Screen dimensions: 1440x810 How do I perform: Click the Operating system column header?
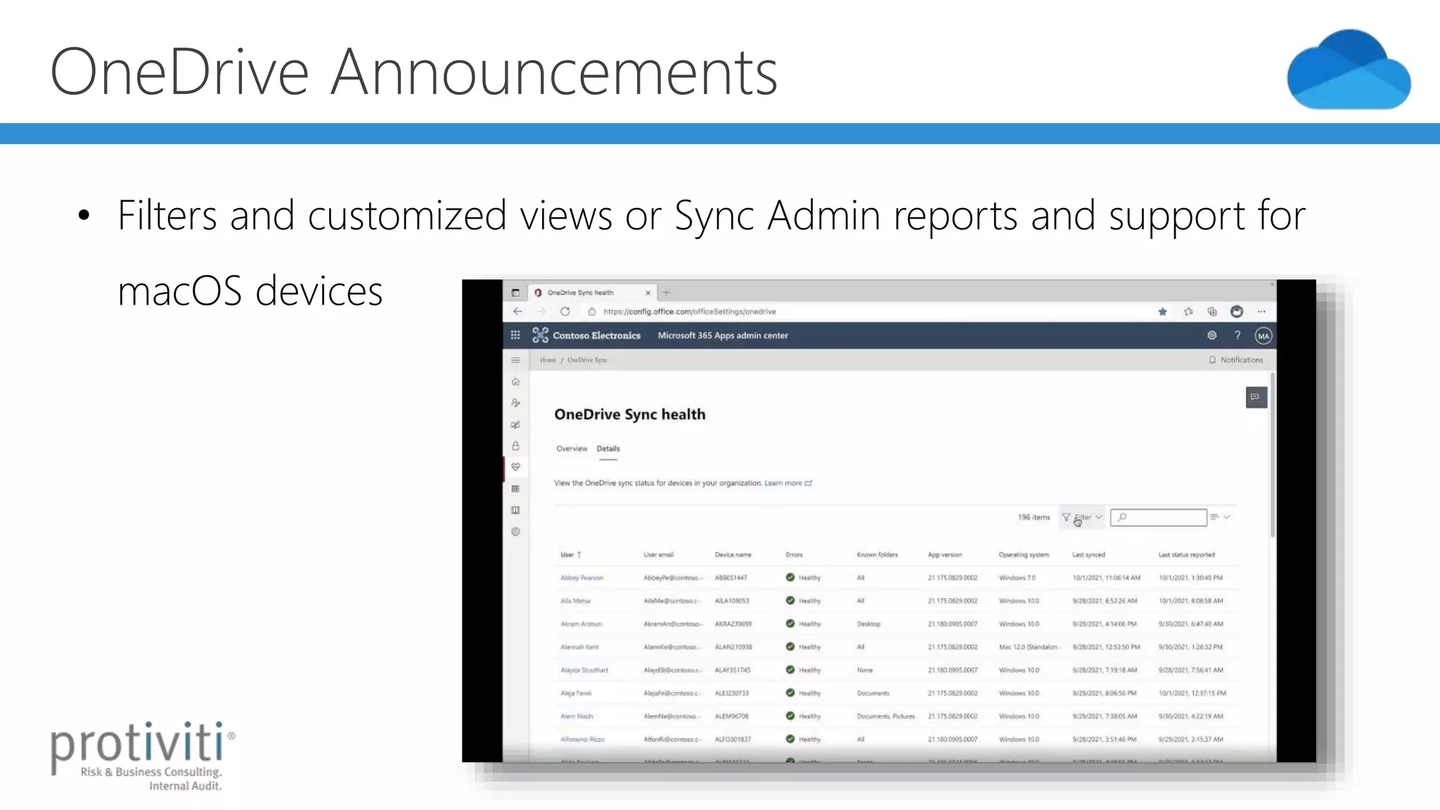pos(1024,555)
